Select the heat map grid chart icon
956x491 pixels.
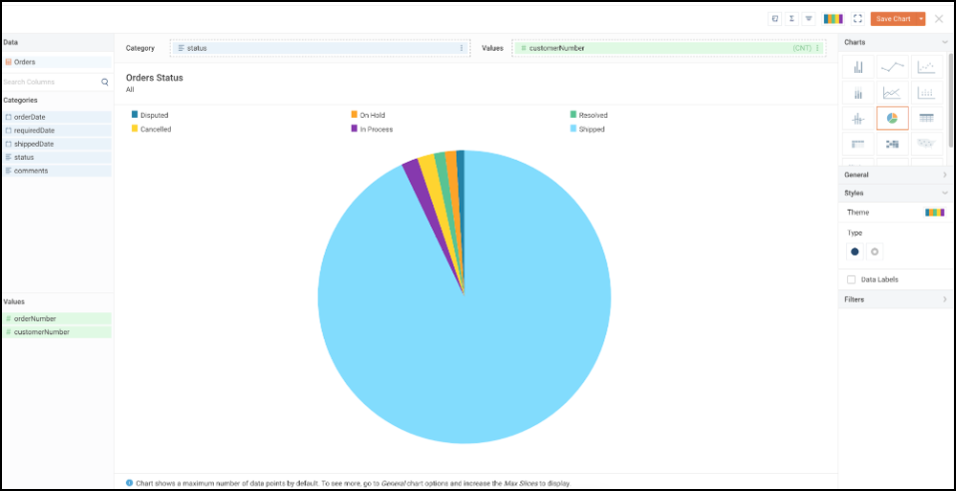point(893,144)
